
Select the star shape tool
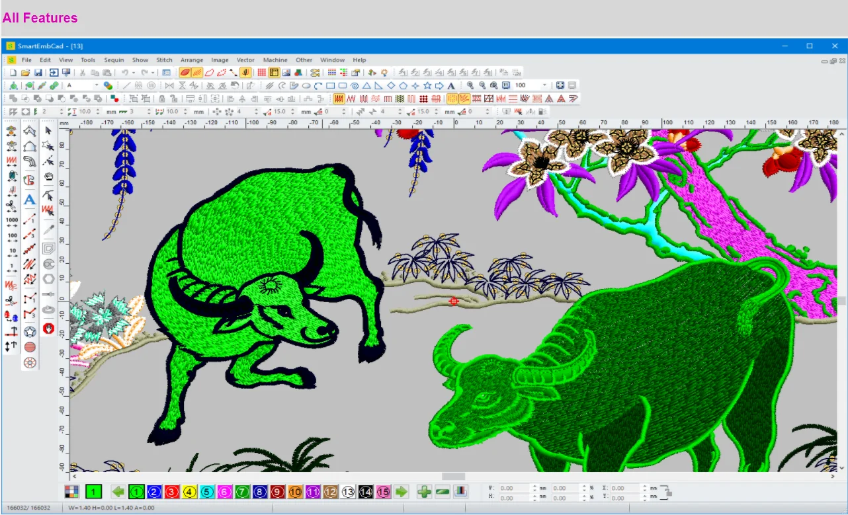[427, 85]
